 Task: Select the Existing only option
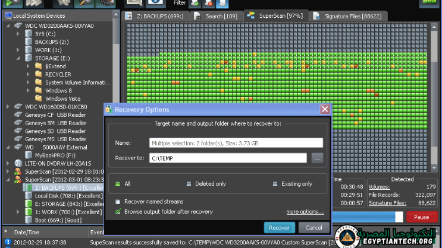[275, 184]
